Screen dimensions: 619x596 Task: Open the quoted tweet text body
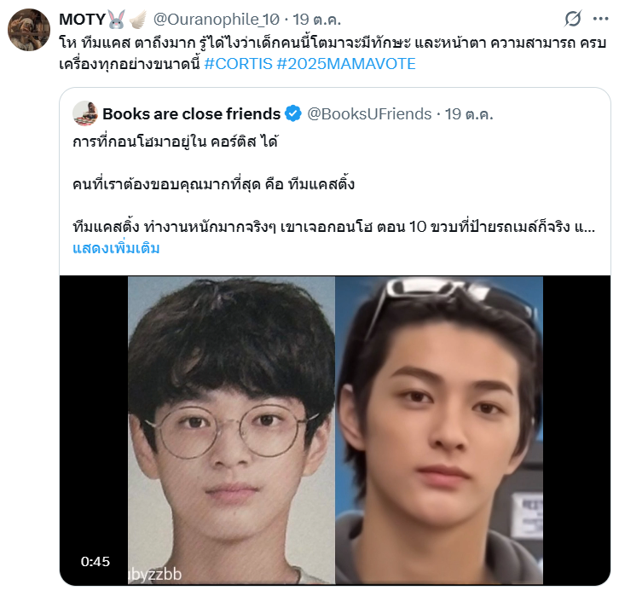tap(333, 184)
